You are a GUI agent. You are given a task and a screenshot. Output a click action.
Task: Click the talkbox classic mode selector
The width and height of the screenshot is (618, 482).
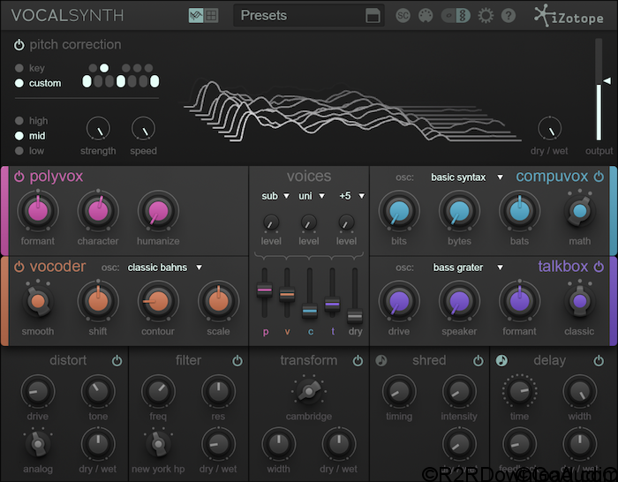(579, 302)
